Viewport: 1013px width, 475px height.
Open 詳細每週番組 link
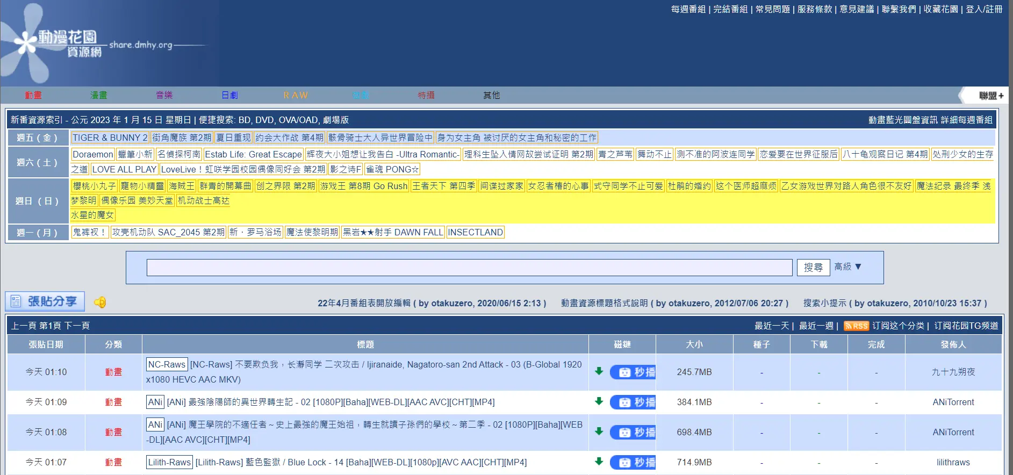(x=967, y=120)
